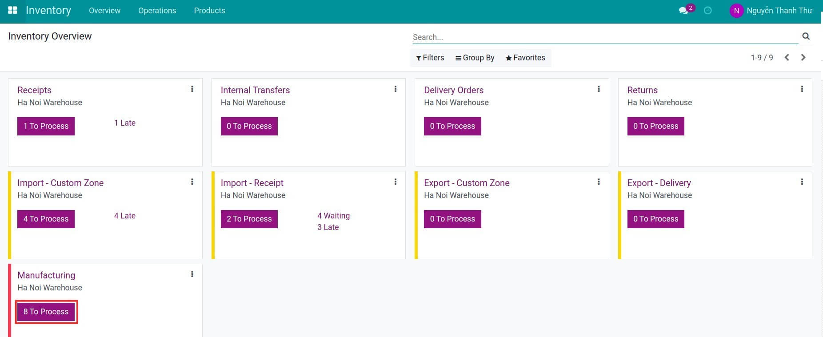Expand the Group By dropdown

click(x=475, y=58)
